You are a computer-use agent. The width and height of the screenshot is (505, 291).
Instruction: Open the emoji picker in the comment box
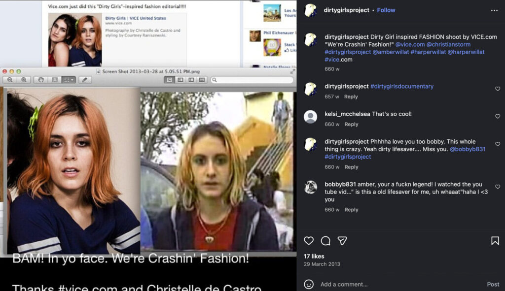(x=309, y=284)
